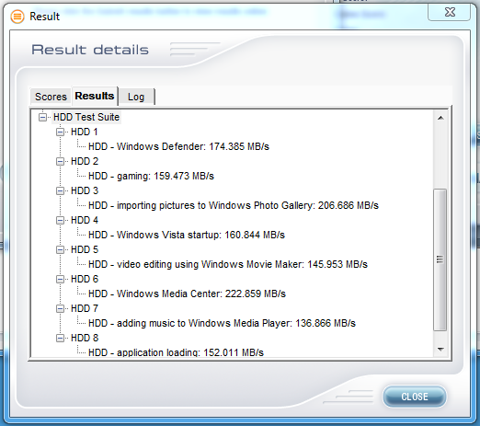The image size is (480, 426).
Task: Select the HDD 3 label
Action: pos(85,190)
